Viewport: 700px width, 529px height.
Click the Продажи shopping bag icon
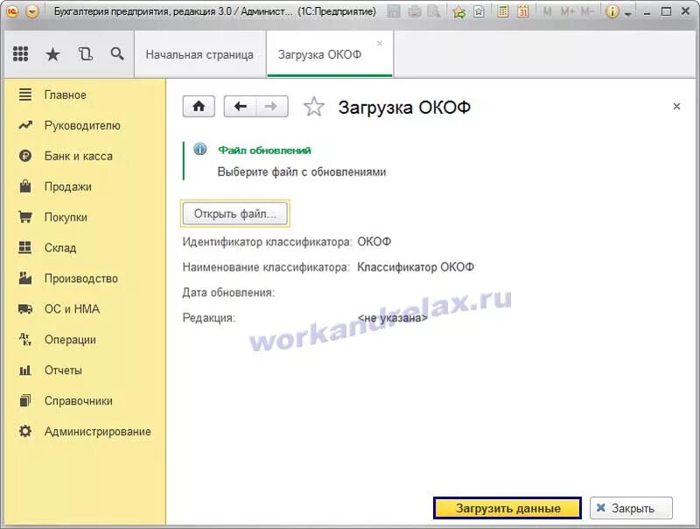click(25, 187)
